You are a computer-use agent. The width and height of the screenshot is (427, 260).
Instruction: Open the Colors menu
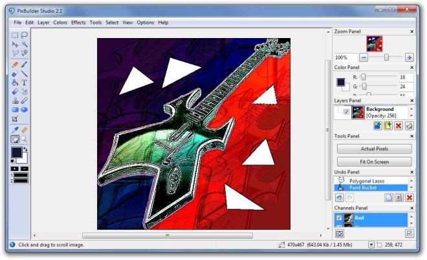coord(60,23)
